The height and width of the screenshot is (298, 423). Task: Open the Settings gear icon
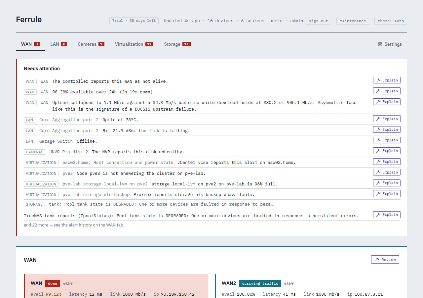point(380,44)
